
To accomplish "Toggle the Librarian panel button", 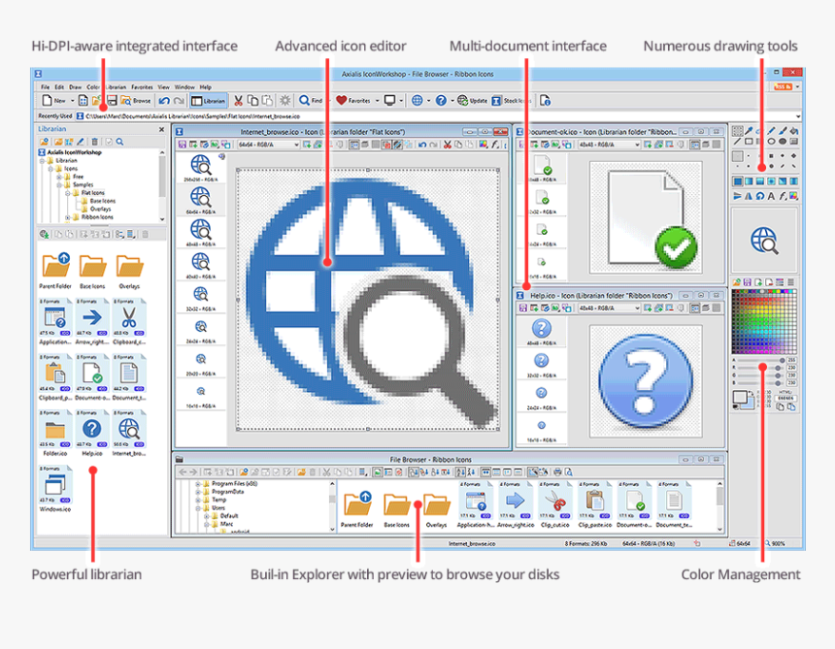I will (208, 100).
